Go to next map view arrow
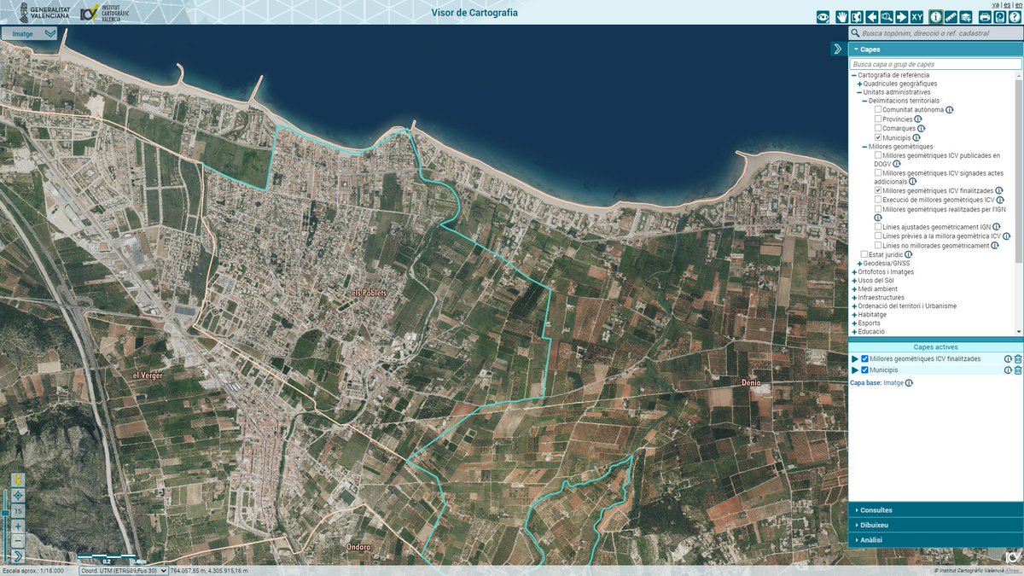This screenshot has height=576, width=1024. [x=902, y=16]
